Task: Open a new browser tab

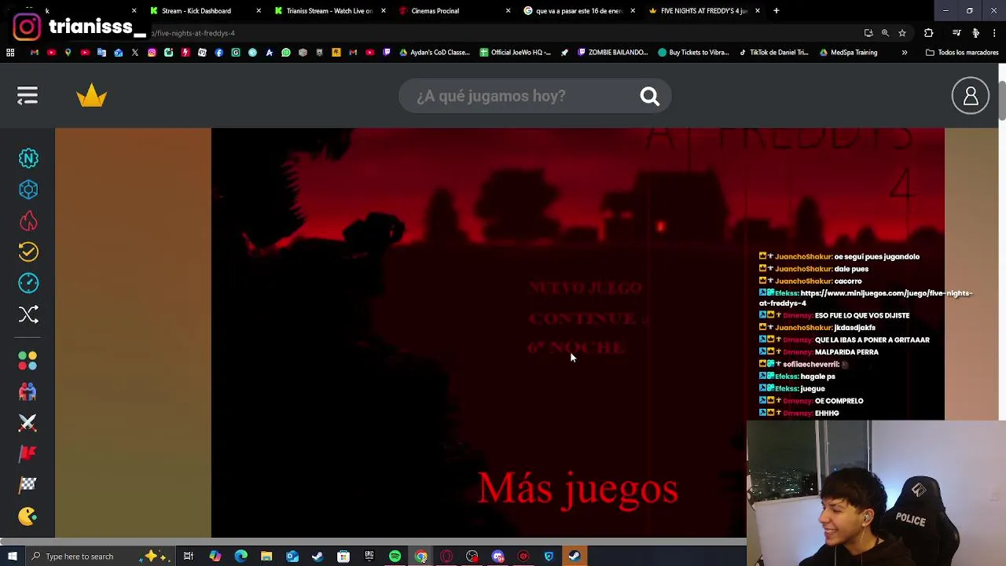Action: (x=776, y=11)
